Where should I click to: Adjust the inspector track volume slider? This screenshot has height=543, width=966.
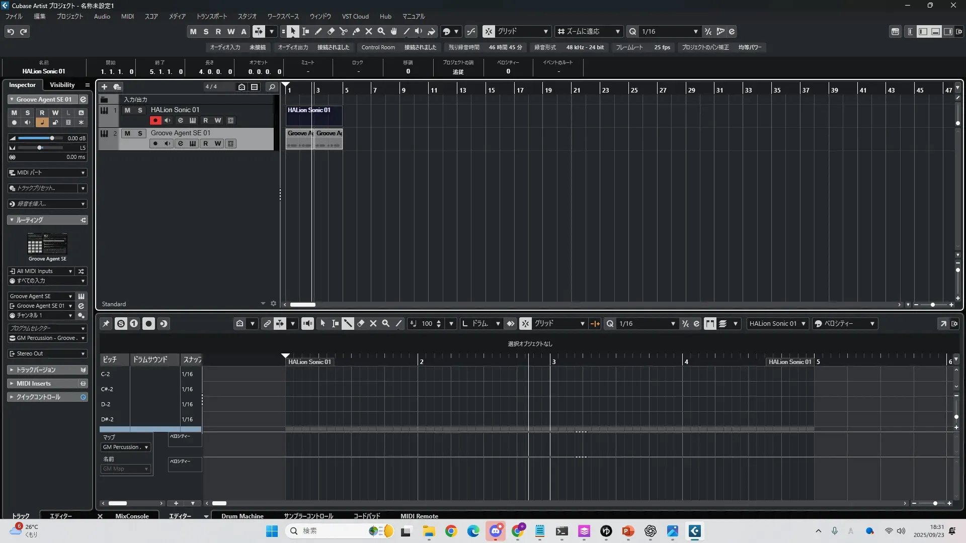51,138
